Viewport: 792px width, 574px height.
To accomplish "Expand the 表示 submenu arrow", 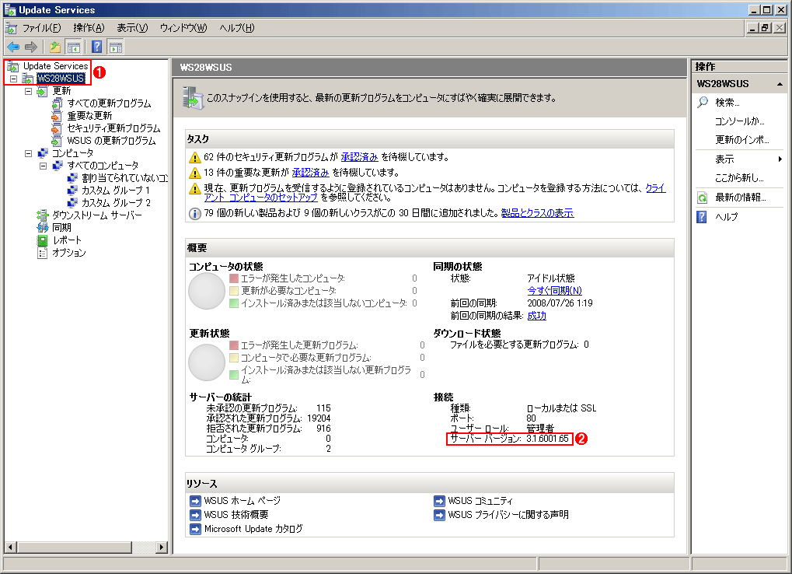I will [780, 159].
